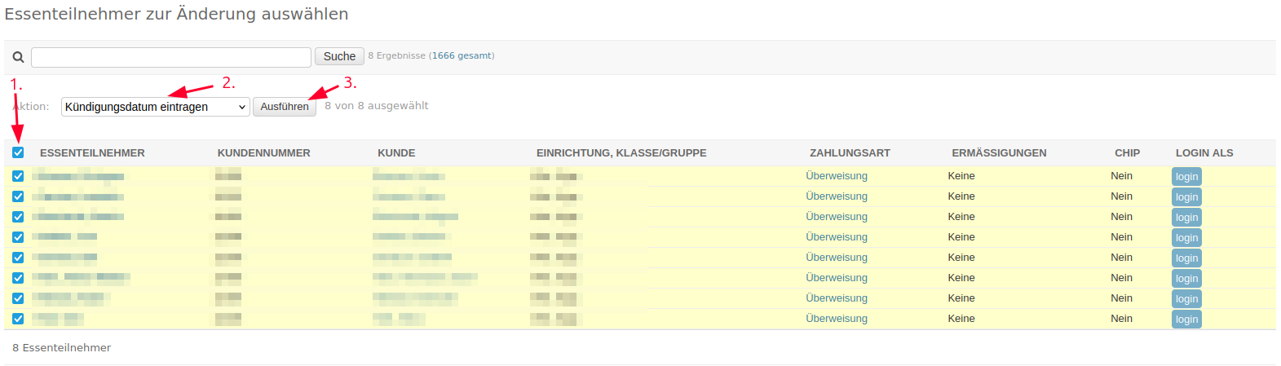The image size is (1281, 366).
Task: Open the Aktion dropdown menu
Action: click(x=155, y=107)
